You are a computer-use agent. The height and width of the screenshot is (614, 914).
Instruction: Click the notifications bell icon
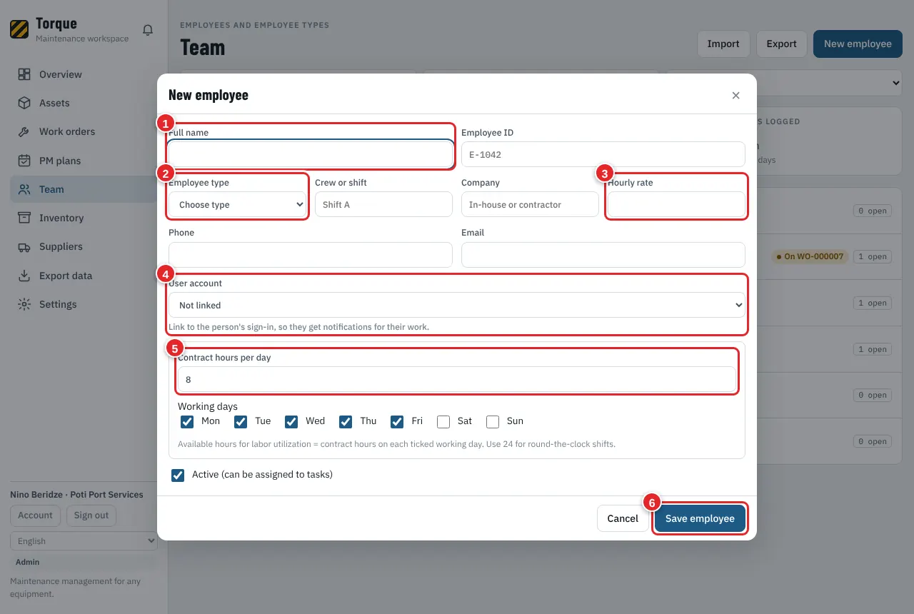(148, 30)
